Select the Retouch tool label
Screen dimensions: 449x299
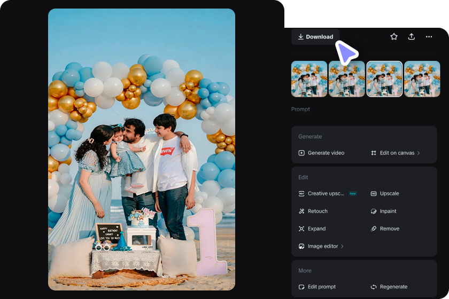click(318, 211)
